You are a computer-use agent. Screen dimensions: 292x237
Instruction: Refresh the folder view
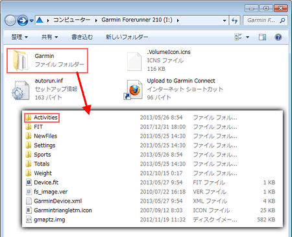click(x=235, y=21)
